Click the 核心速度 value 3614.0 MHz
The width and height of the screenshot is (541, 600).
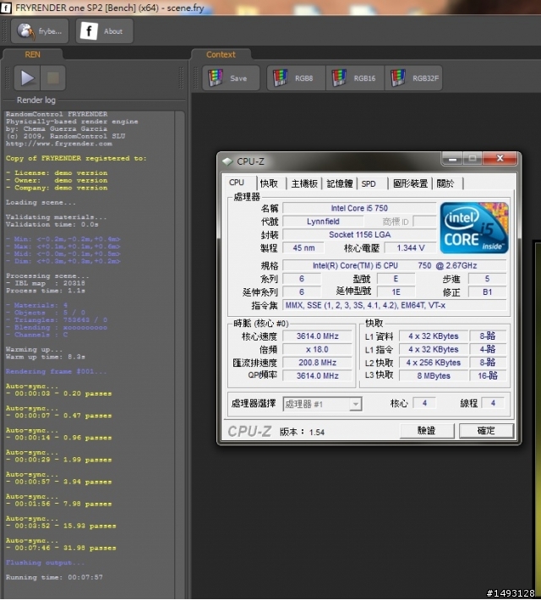[x=317, y=336]
